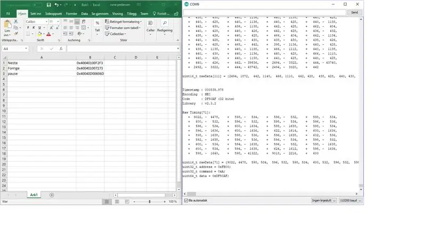This screenshot has width=426, height=248.
Task: Open the undo history dropdown arrow
Action: [x=60, y=5]
